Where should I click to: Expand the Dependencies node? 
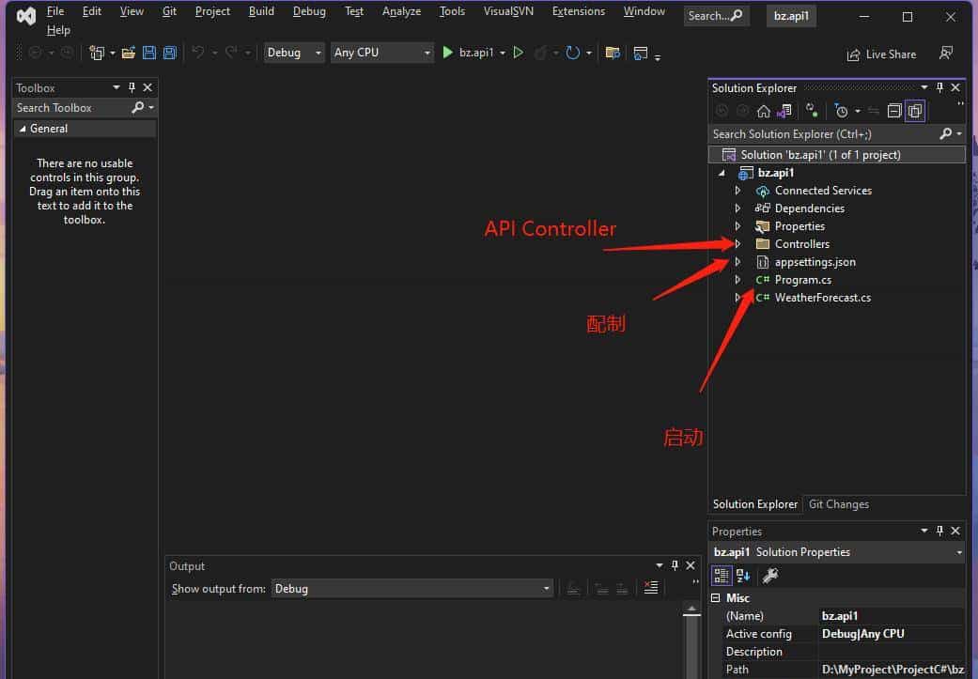pyautogui.click(x=737, y=208)
